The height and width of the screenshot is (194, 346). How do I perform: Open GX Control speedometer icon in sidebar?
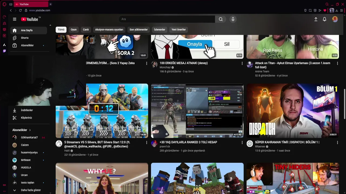tap(4, 17)
